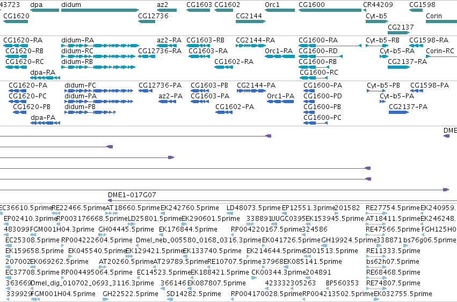Viewport: 457px width, 302px height.
Task: Click the GH22522.5prime EST label
Action: click(130, 293)
